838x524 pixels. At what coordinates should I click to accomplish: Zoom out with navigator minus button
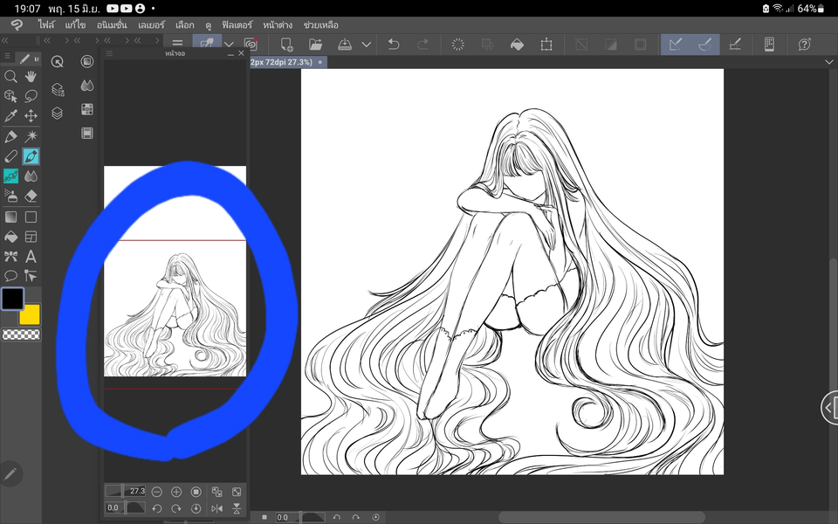pyautogui.click(x=156, y=492)
